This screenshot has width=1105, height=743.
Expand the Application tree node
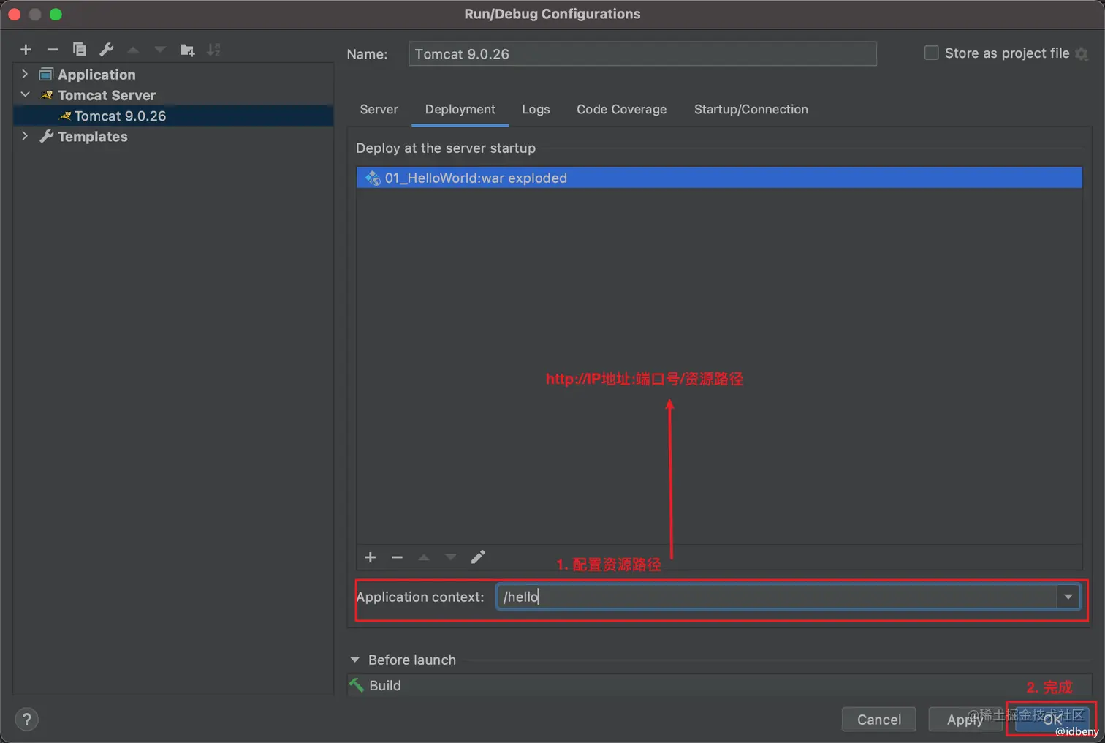tap(25, 74)
